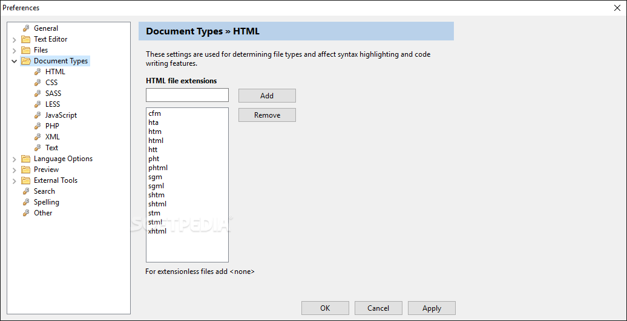The height and width of the screenshot is (321, 627).
Task: Select the Document Types label
Action: click(61, 61)
